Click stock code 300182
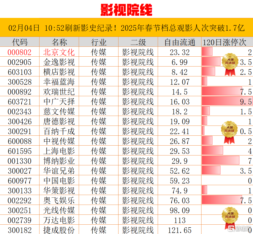 [19, 230]
